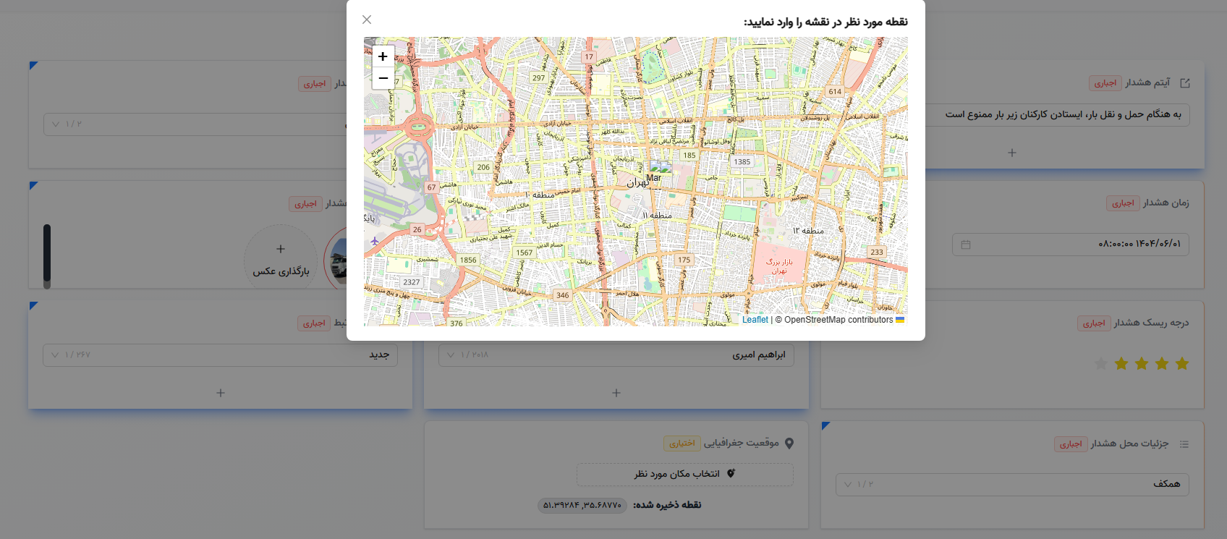Image resolution: width=1227 pixels, height=539 pixels.
Task: Click road shield 297 on the map
Action: 538,78
